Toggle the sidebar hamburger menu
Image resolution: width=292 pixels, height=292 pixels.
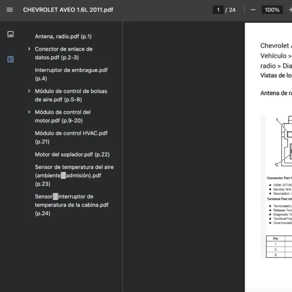[10, 10]
